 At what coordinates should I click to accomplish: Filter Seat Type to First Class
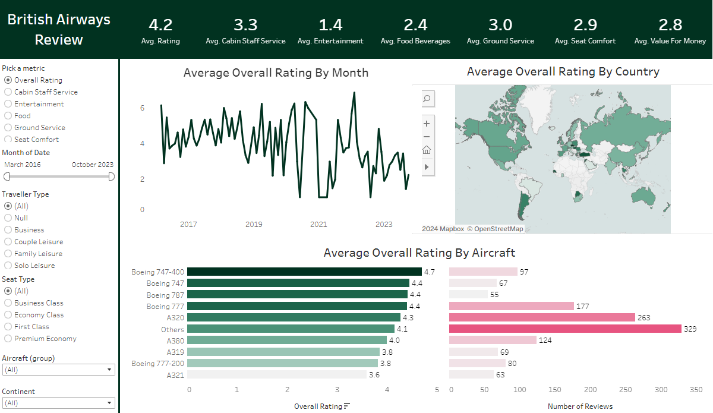click(x=8, y=327)
